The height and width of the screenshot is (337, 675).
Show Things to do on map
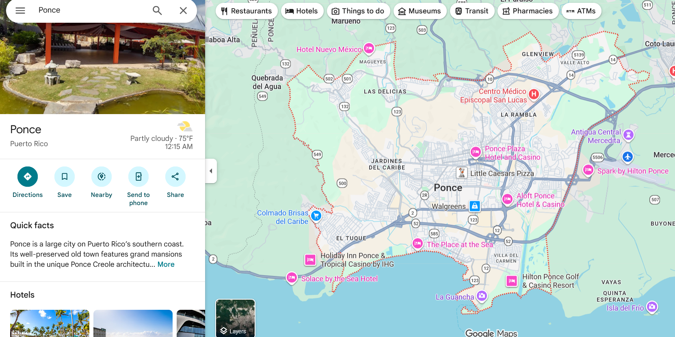(x=358, y=11)
